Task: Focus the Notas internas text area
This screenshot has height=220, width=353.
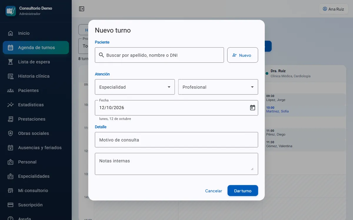Action: (176, 164)
